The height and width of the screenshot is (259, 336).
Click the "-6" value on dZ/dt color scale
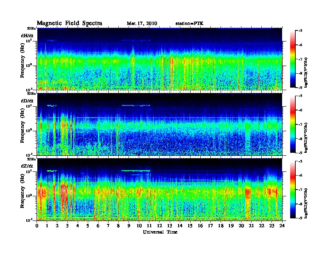click(x=300, y=175)
